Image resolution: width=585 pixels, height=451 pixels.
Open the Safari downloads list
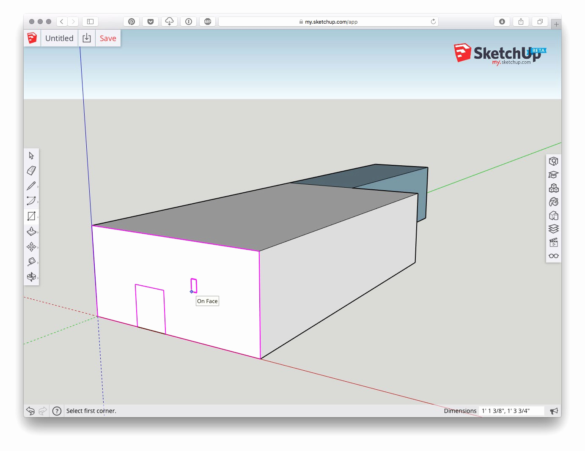coord(502,22)
